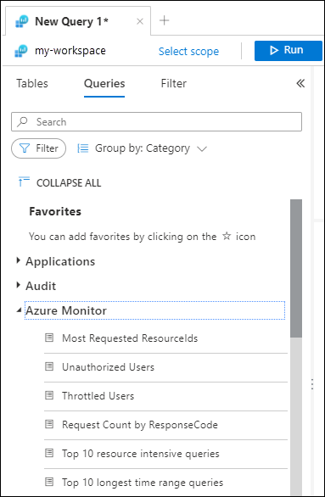Run the query
Viewport: 325px width, 497px height.
289,50
